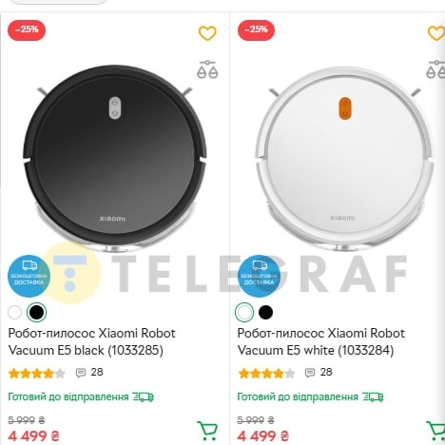This screenshot has width=445, height=445.
Task: Select black color swatch on black vacuum card
Action: click(37, 312)
